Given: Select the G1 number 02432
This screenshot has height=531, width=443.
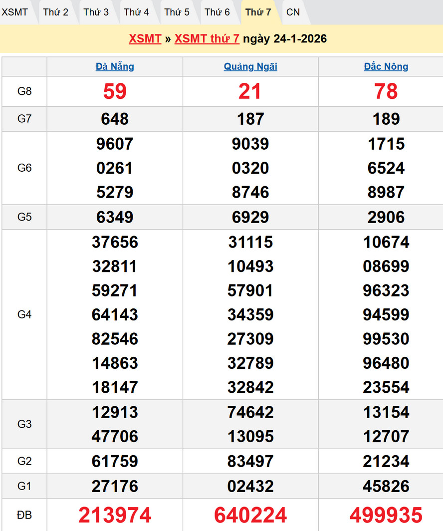Looking at the screenshot, I should point(250,486).
